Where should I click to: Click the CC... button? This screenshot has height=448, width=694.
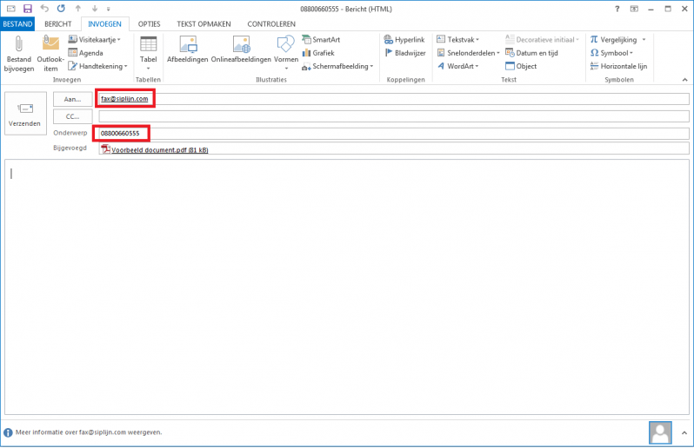point(72,116)
